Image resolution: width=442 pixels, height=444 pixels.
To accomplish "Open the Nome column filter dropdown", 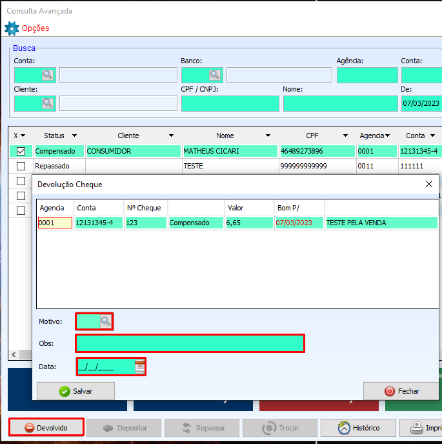I will (268, 136).
